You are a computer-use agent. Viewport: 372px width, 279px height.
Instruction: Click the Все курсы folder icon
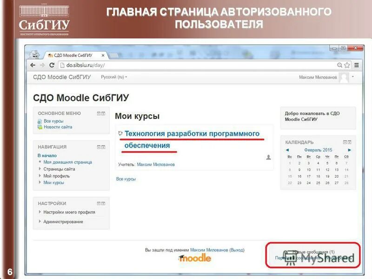pyautogui.click(x=40, y=122)
